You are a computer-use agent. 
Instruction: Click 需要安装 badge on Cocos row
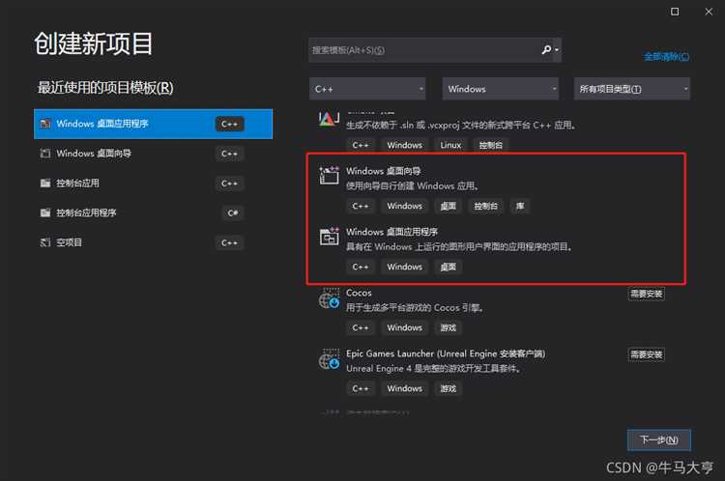click(x=647, y=294)
